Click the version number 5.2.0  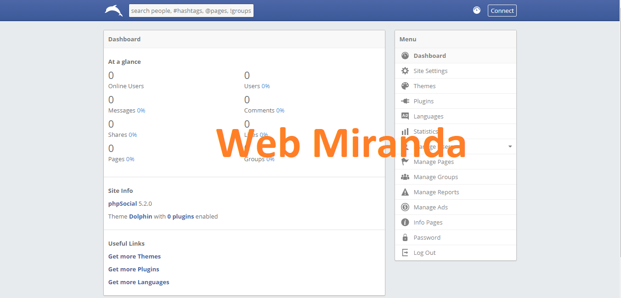pos(145,203)
